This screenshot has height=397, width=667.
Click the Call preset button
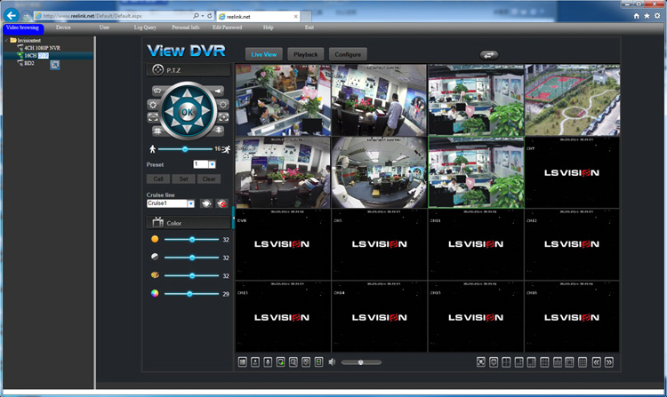pyautogui.click(x=158, y=179)
